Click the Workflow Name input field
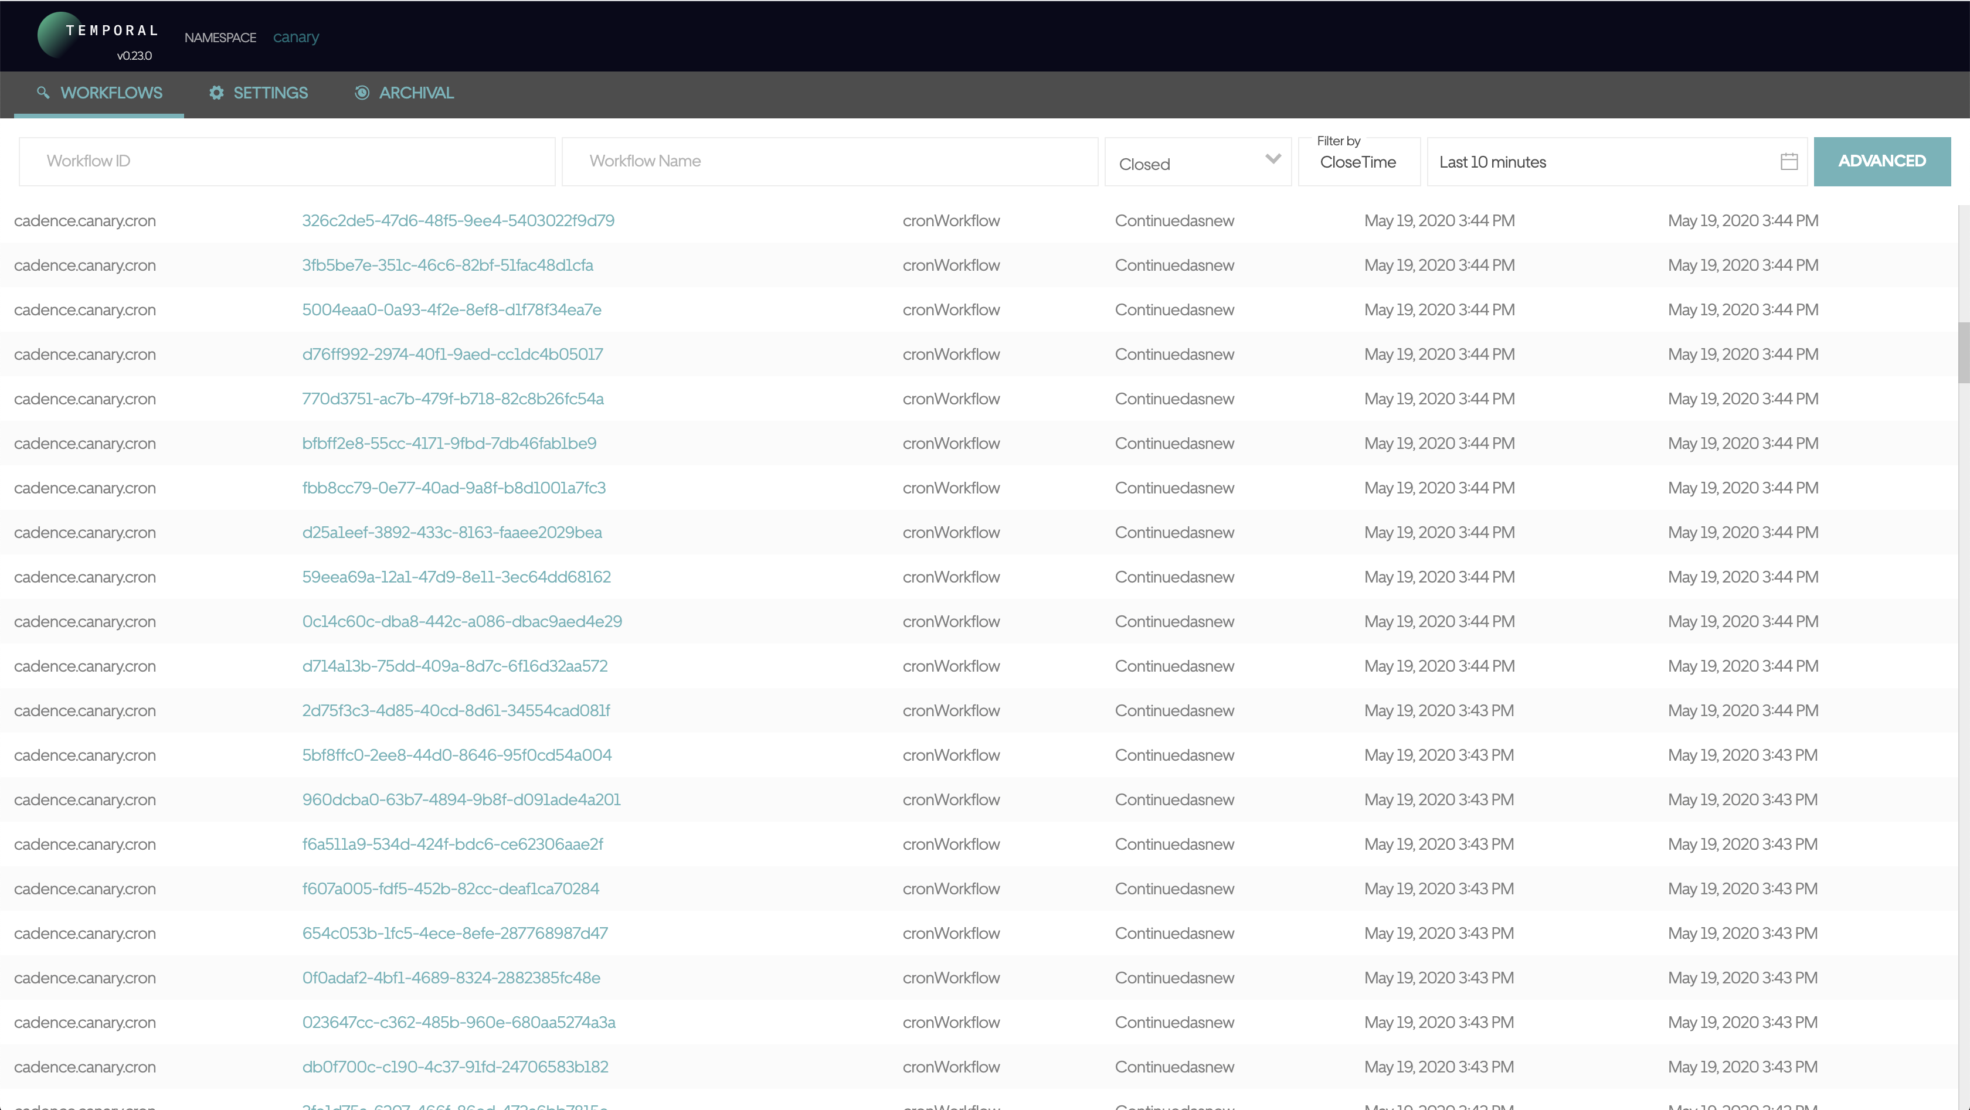The width and height of the screenshot is (1970, 1110). [x=830, y=161]
